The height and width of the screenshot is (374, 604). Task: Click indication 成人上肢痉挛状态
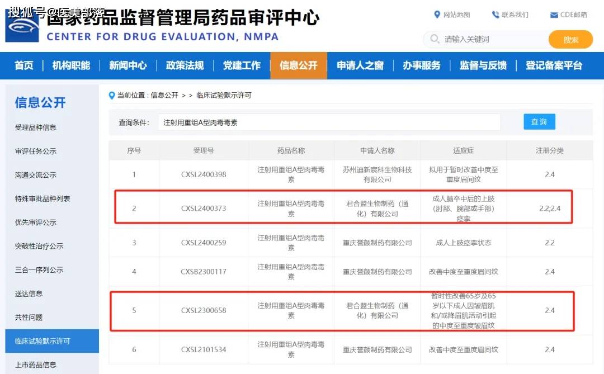coord(464,243)
